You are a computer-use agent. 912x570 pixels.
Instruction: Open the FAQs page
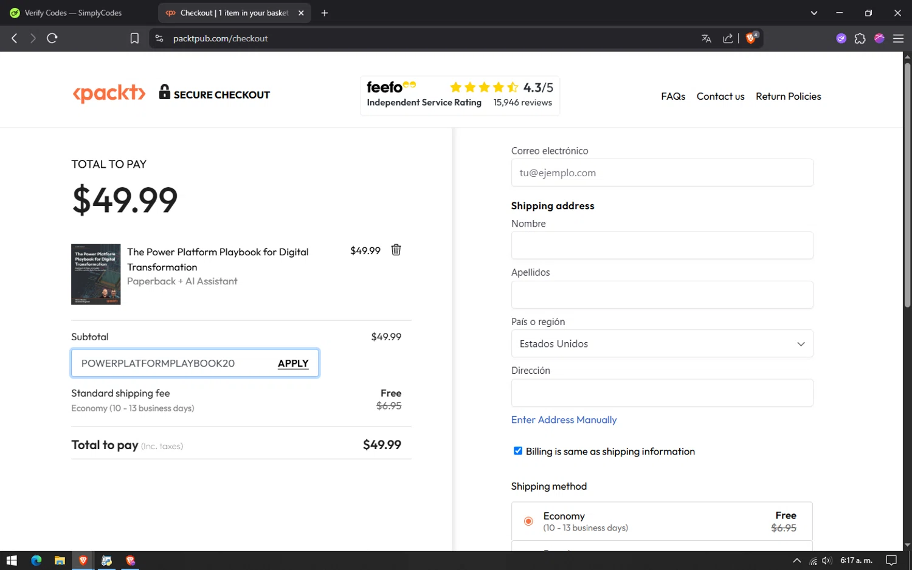click(x=673, y=97)
